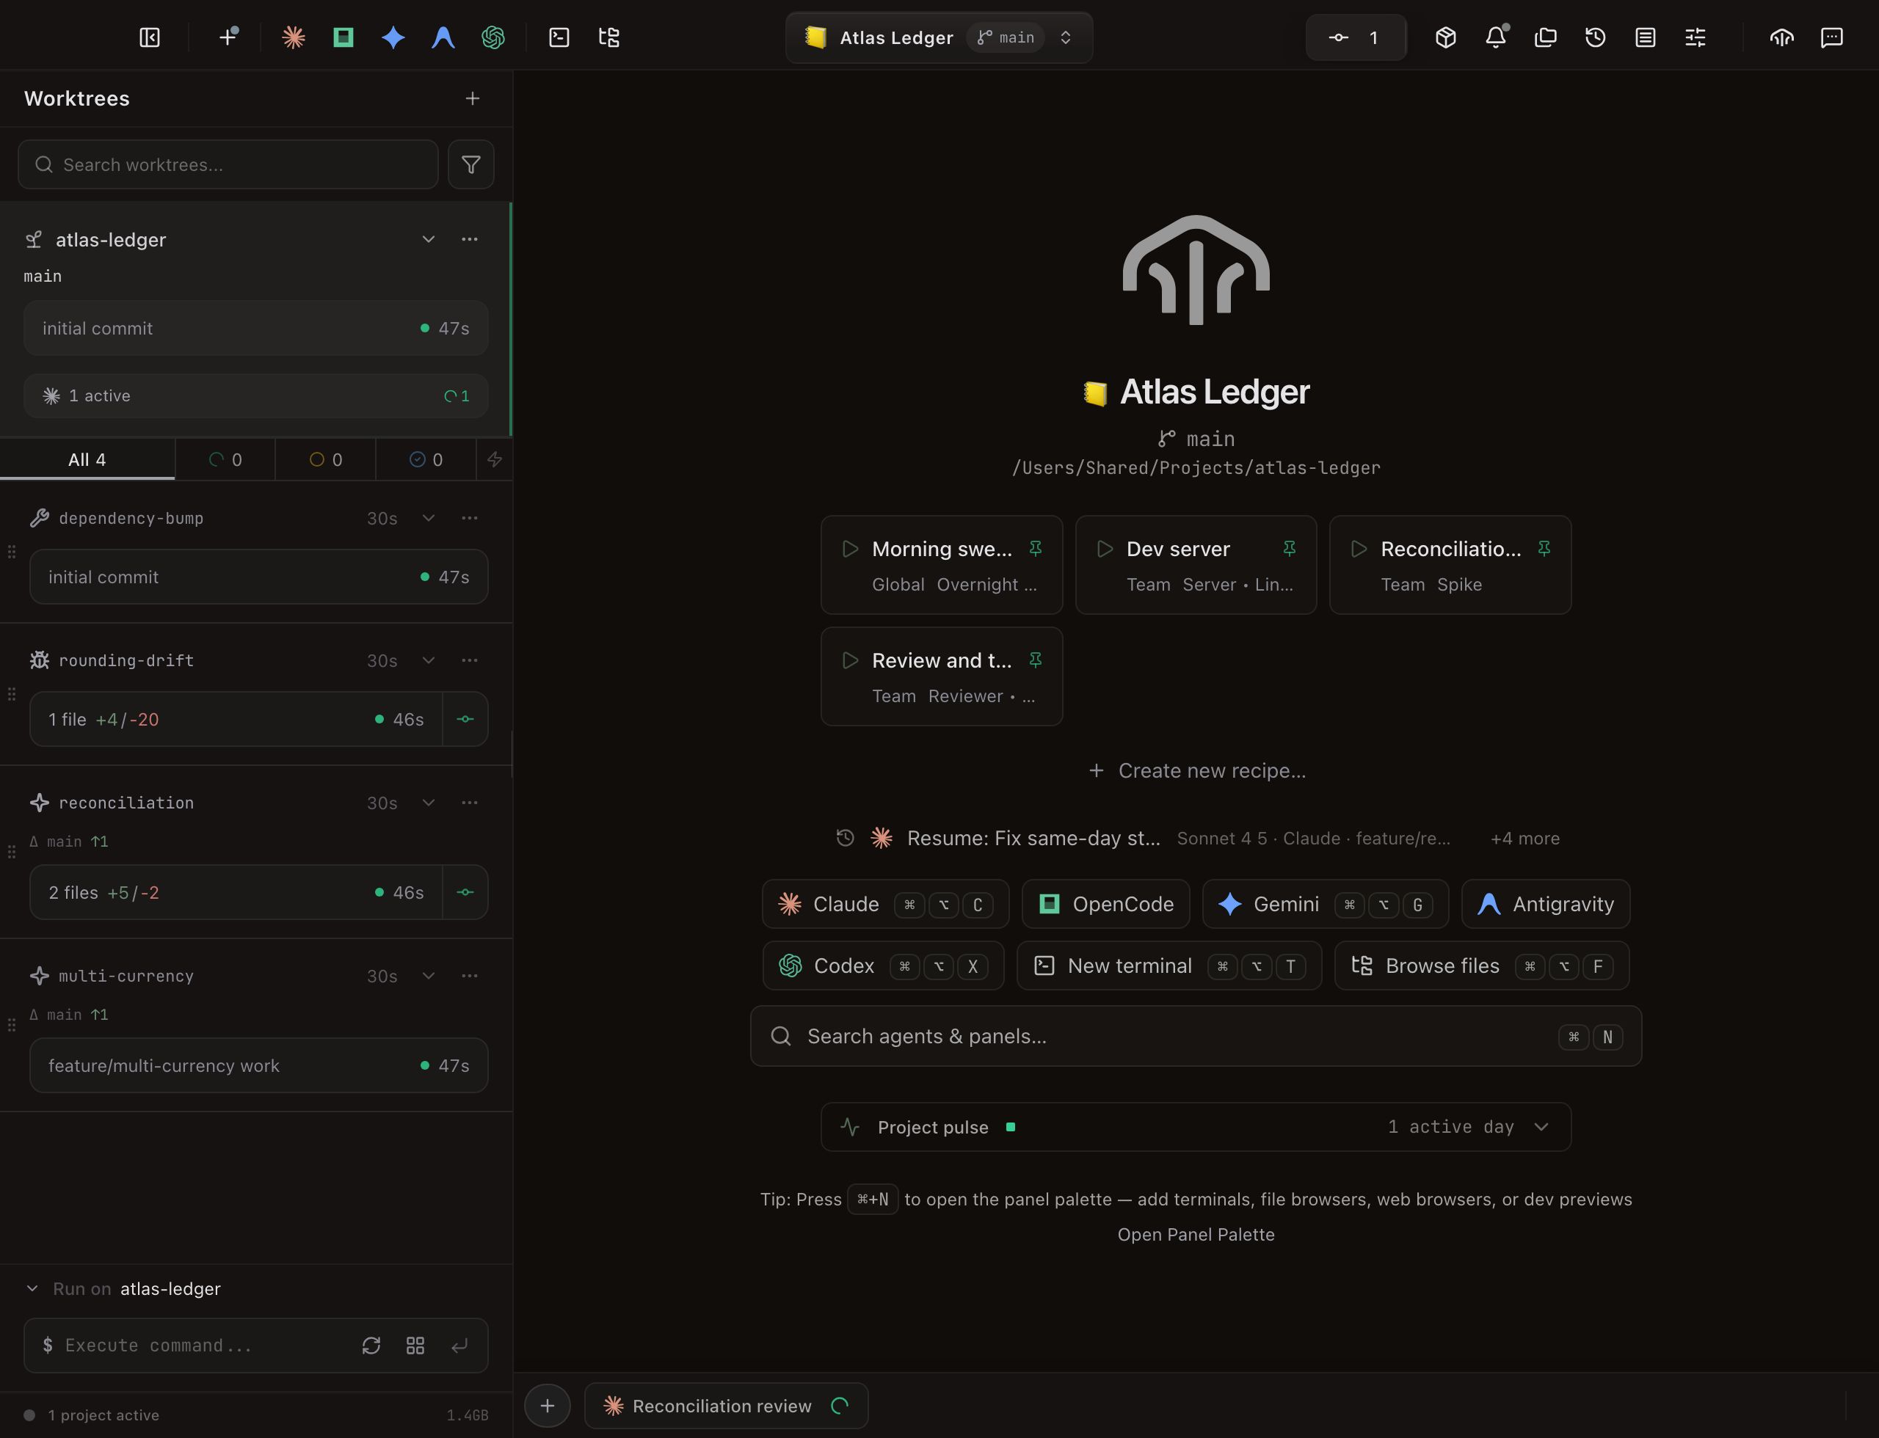
Task: Click the Browse files button
Action: 1482,966
